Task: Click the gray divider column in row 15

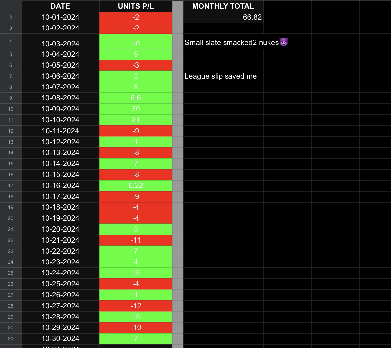Action: coord(178,163)
